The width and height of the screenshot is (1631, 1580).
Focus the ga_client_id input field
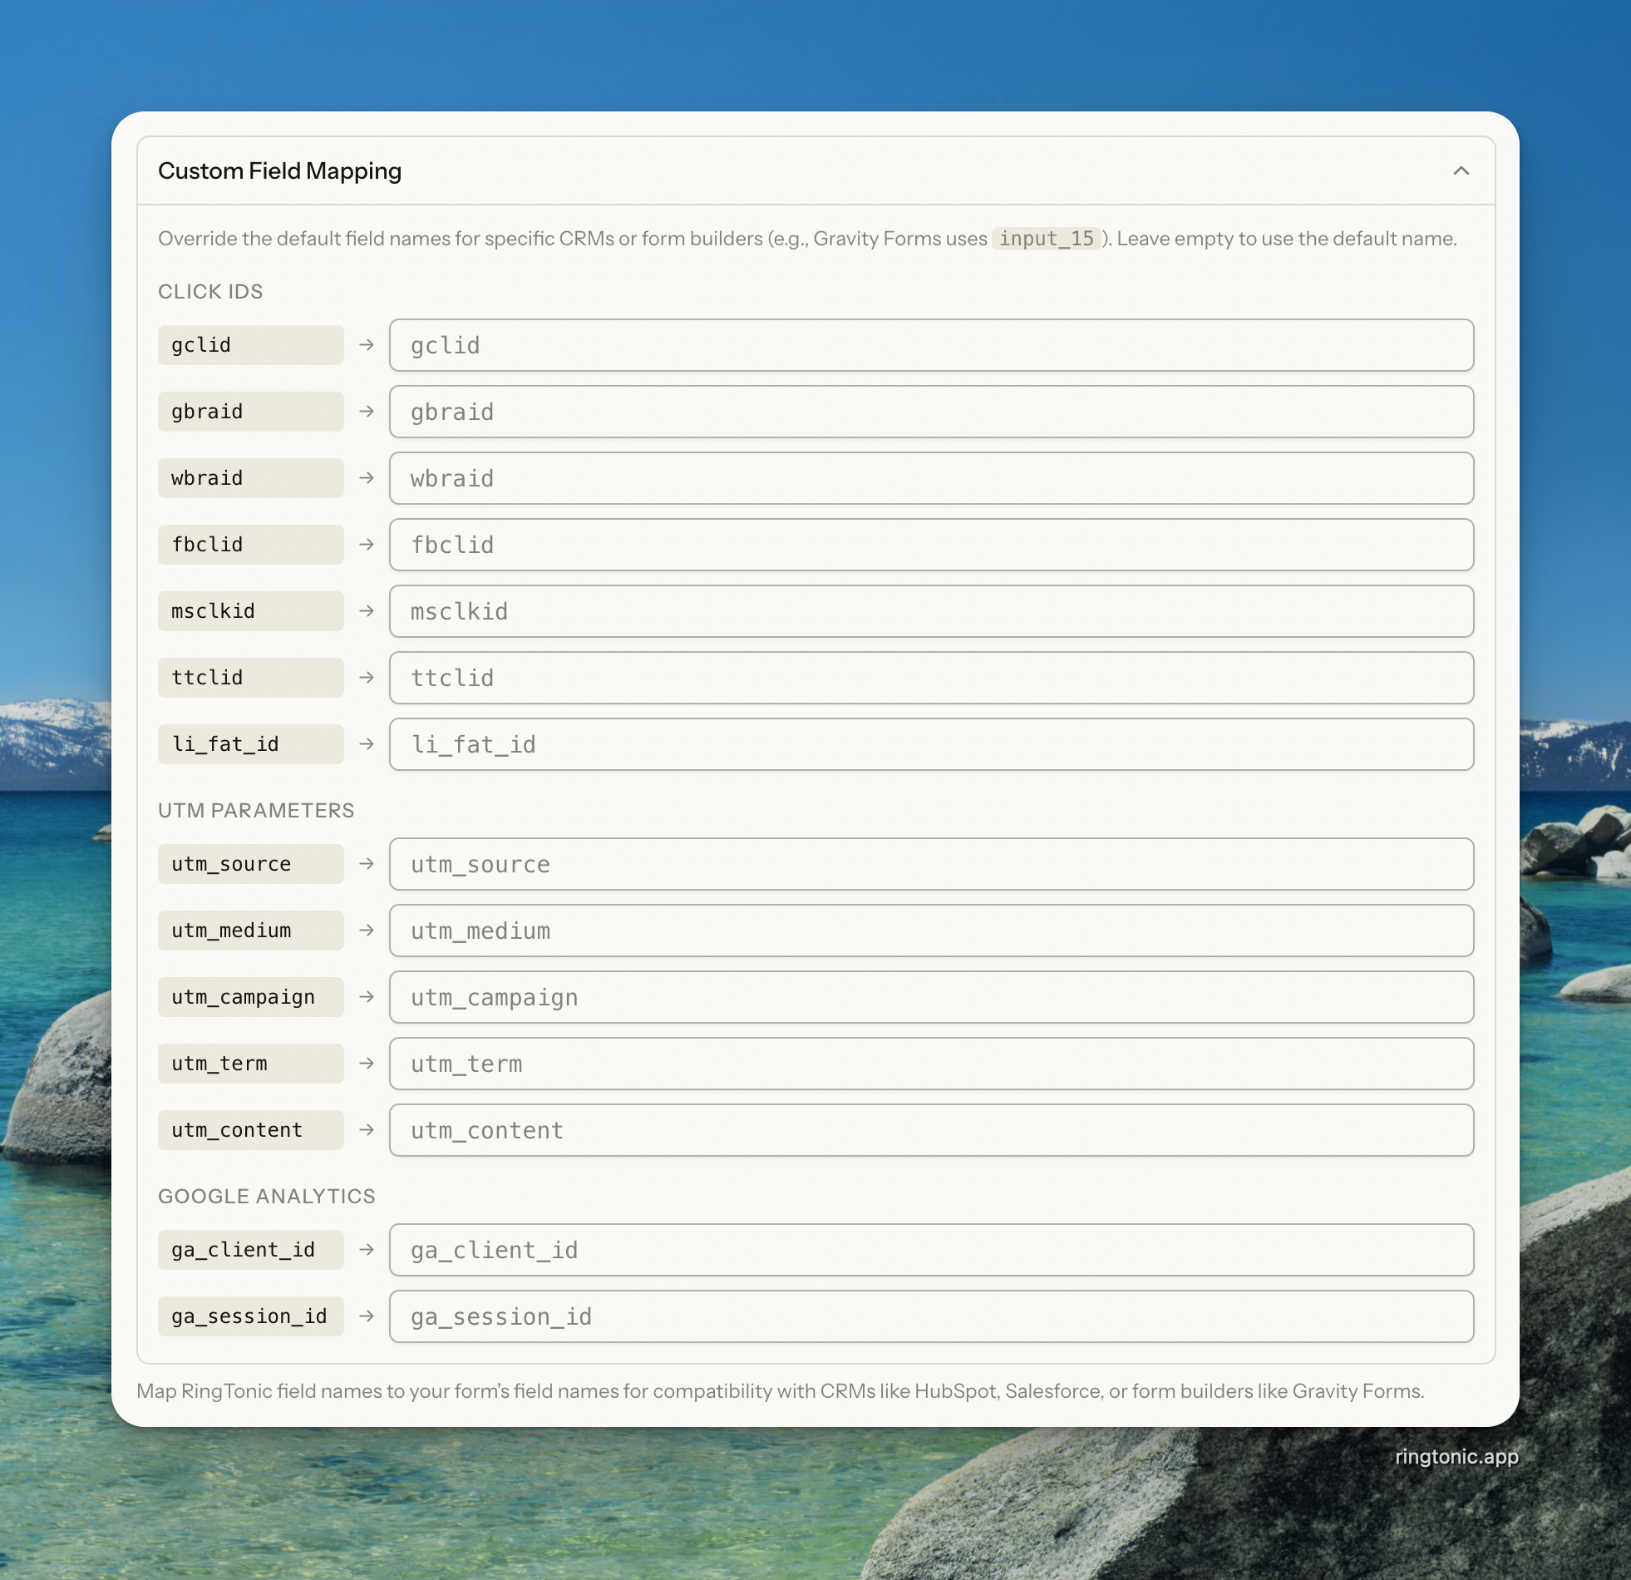(x=930, y=1250)
